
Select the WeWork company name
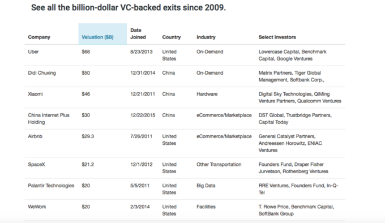37,207
